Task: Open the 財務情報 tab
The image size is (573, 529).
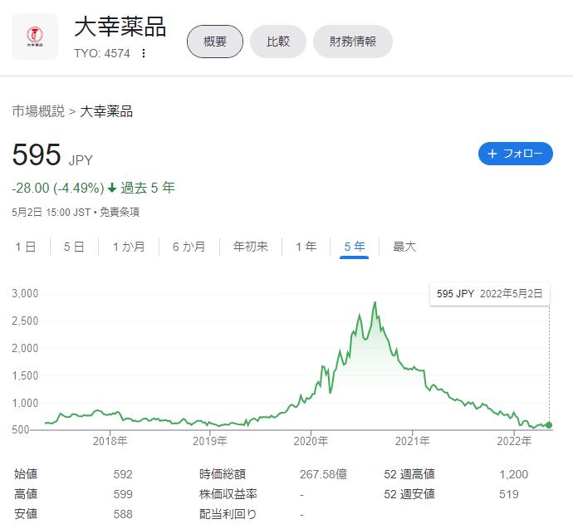Action: pos(353,42)
